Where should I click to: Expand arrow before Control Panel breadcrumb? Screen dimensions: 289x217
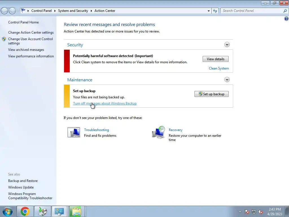click(28, 11)
